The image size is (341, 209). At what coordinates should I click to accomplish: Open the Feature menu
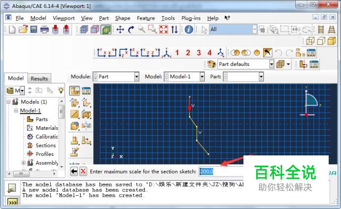tap(146, 18)
